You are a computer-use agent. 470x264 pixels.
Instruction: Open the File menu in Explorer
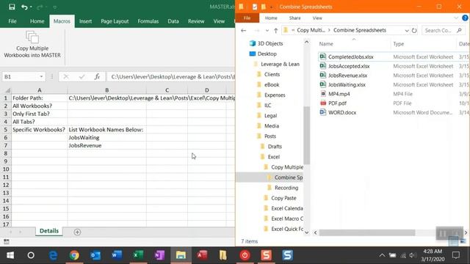click(x=247, y=18)
